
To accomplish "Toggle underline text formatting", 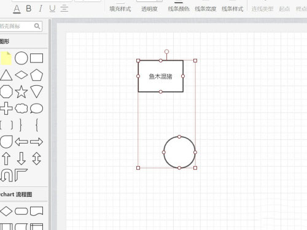I will pyautogui.click(x=52, y=9).
